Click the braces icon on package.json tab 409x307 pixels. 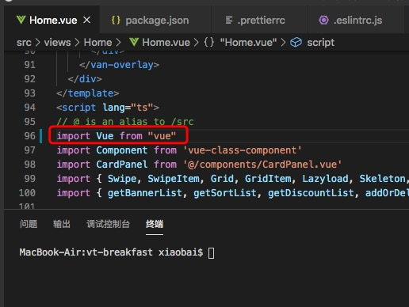pos(116,20)
